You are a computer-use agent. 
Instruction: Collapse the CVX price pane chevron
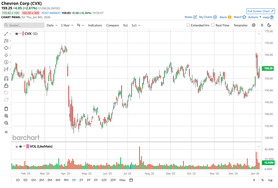coord(259,34)
